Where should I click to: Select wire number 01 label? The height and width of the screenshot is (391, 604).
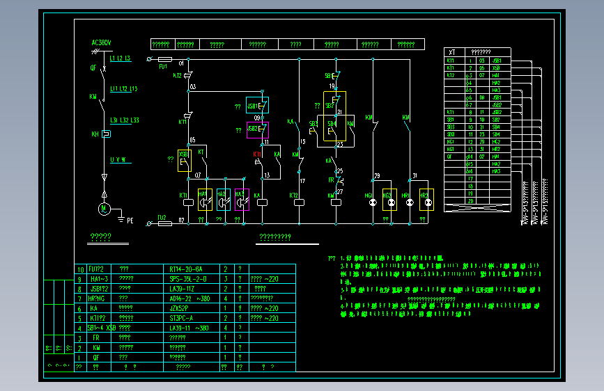click(x=181, y=63)
